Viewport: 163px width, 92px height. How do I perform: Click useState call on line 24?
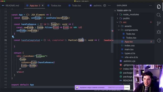pyautogui.click(x=51, y=18)
